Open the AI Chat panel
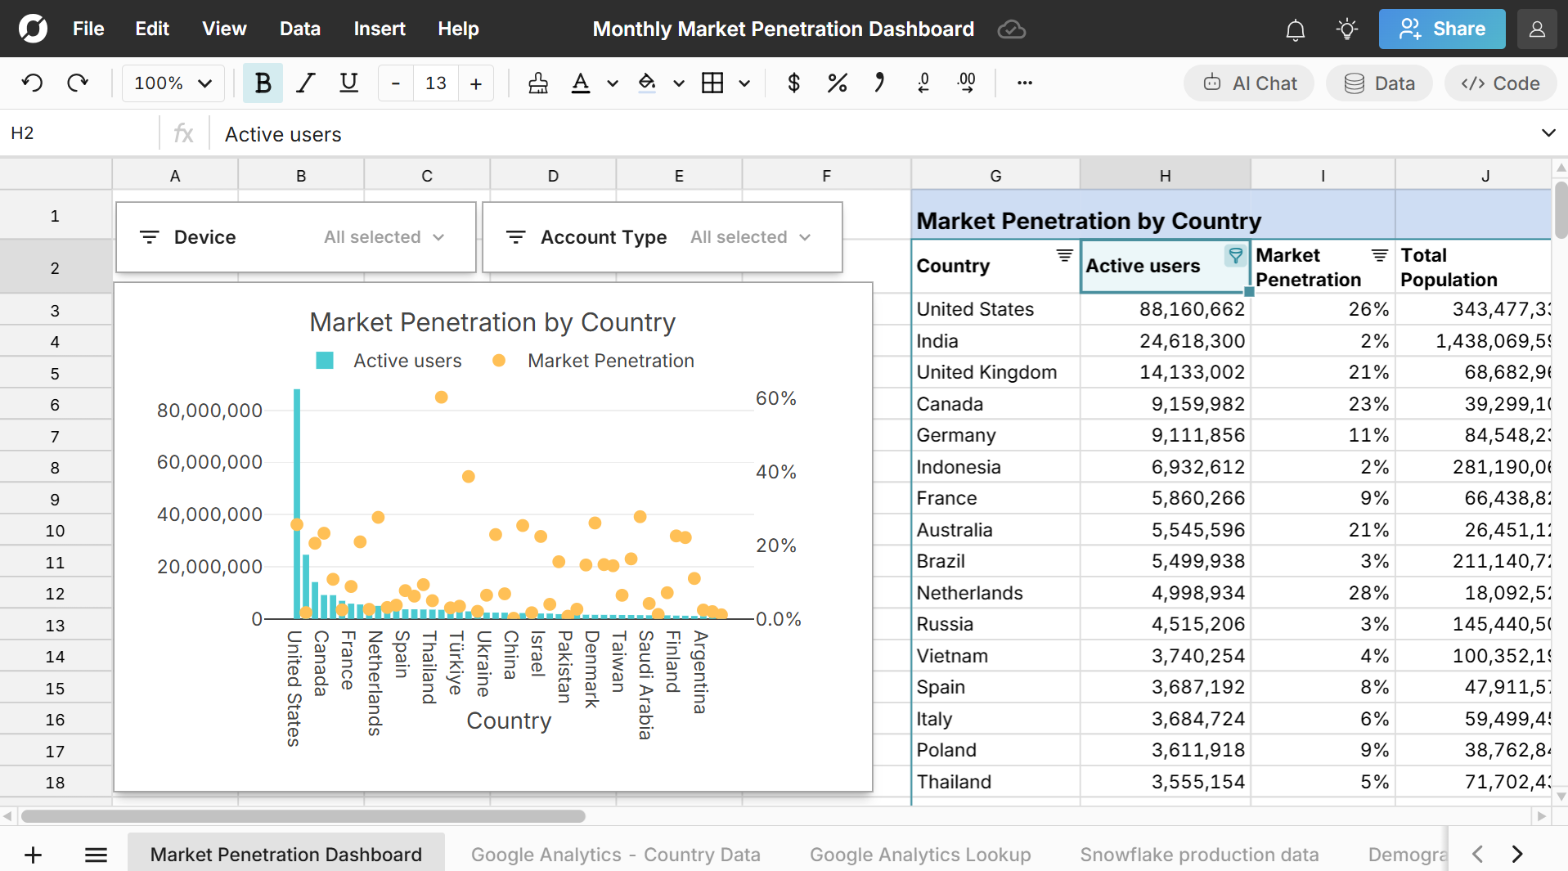 coord(1249,83)
